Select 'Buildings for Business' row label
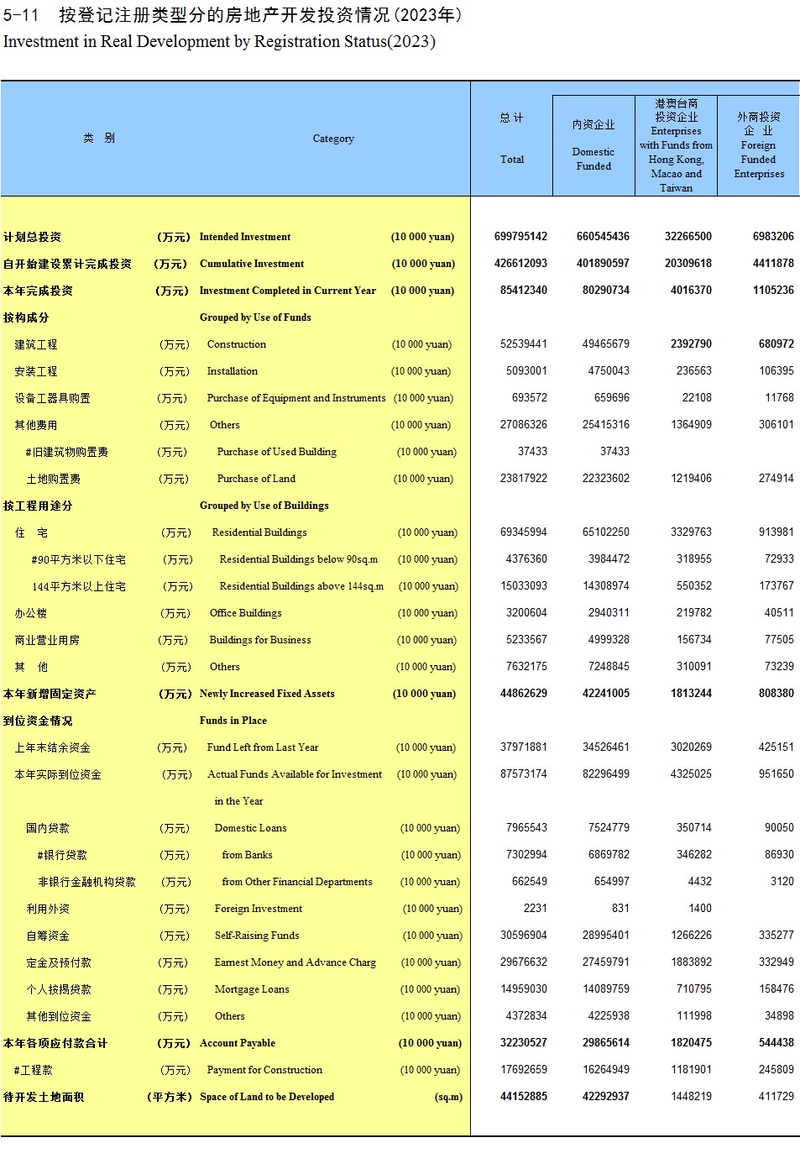The image size is (800, 1164). click(x=260, y=640)
